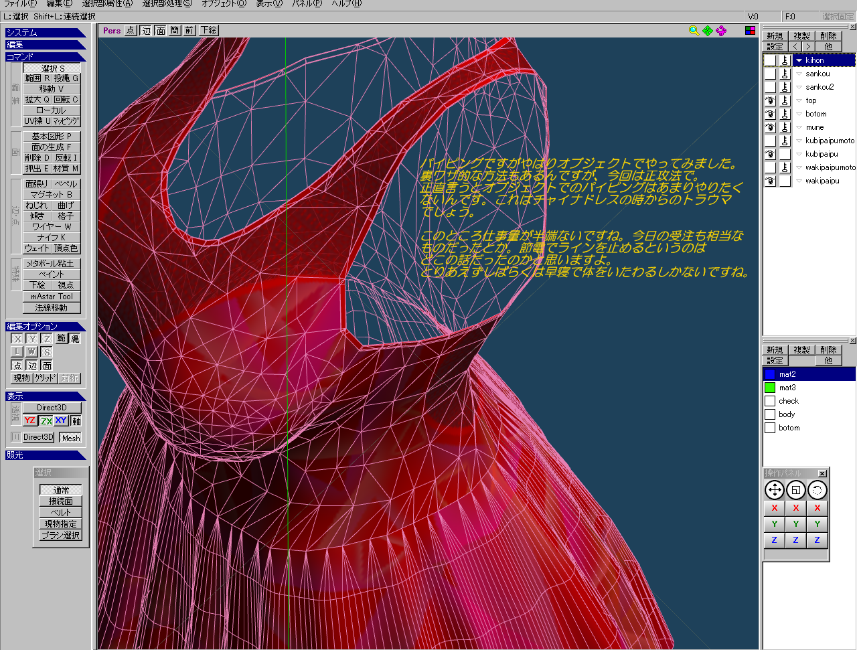
Task: Open the パネル menu in menu bar
Action: [x=307, y=4]
